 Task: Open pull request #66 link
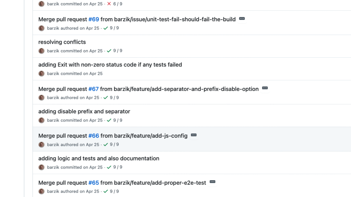coord(94,135)
